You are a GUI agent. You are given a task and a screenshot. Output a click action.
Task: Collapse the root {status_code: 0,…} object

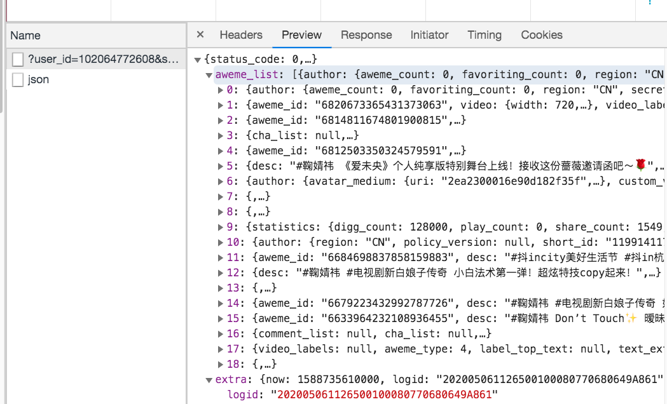pos(197,60)
